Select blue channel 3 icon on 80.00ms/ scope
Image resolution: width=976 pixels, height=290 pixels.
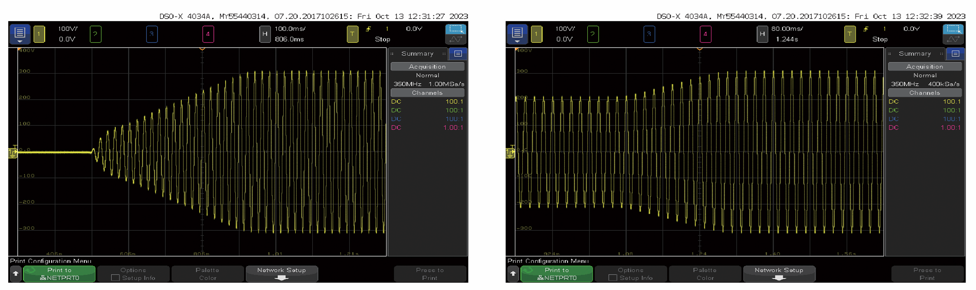coord(649,34)
